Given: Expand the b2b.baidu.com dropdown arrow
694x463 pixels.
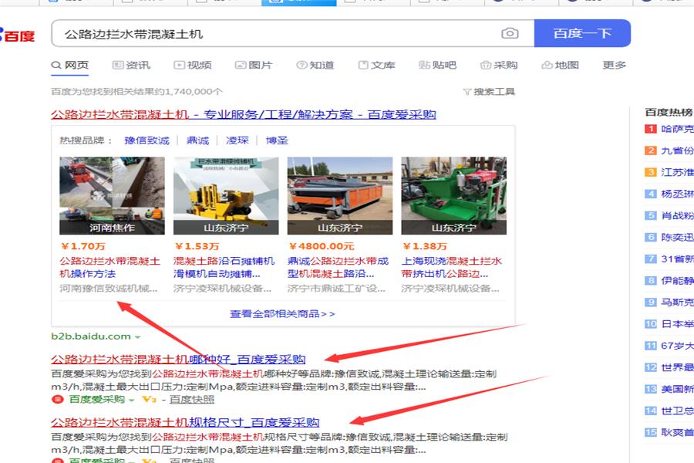Looking at the screenshot, I should tap(138, 337).
